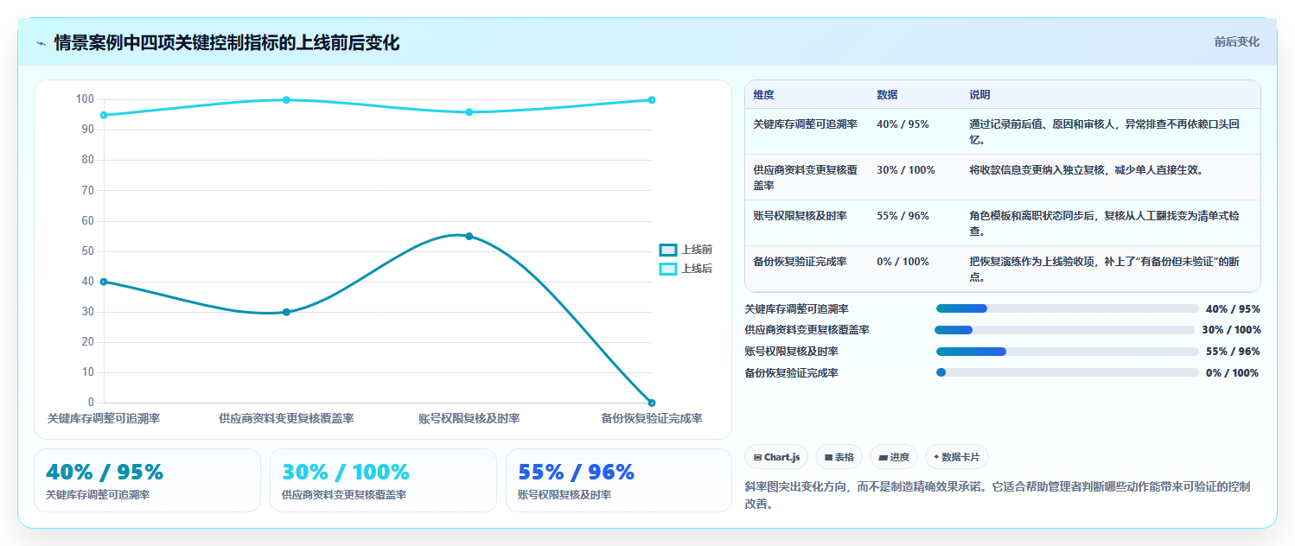The image size is (1295, 546).
Task: Click the explanation starting 把恢复演练作为
Action: pos(1105,270)
